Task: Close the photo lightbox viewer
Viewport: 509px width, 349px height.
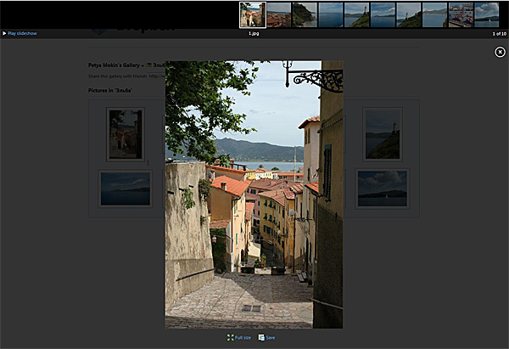Action: [x=500, y=52]
